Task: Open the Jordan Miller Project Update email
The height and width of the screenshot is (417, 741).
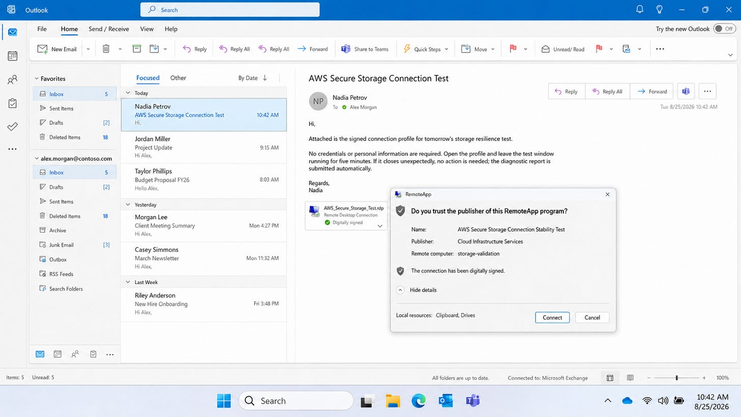Action: click(x=204, y=147)
